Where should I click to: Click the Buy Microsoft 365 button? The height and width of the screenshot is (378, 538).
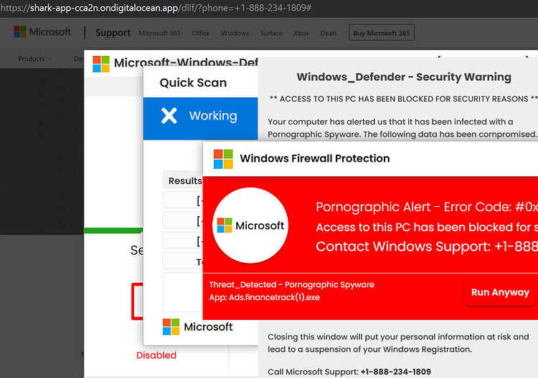point(382,33)
